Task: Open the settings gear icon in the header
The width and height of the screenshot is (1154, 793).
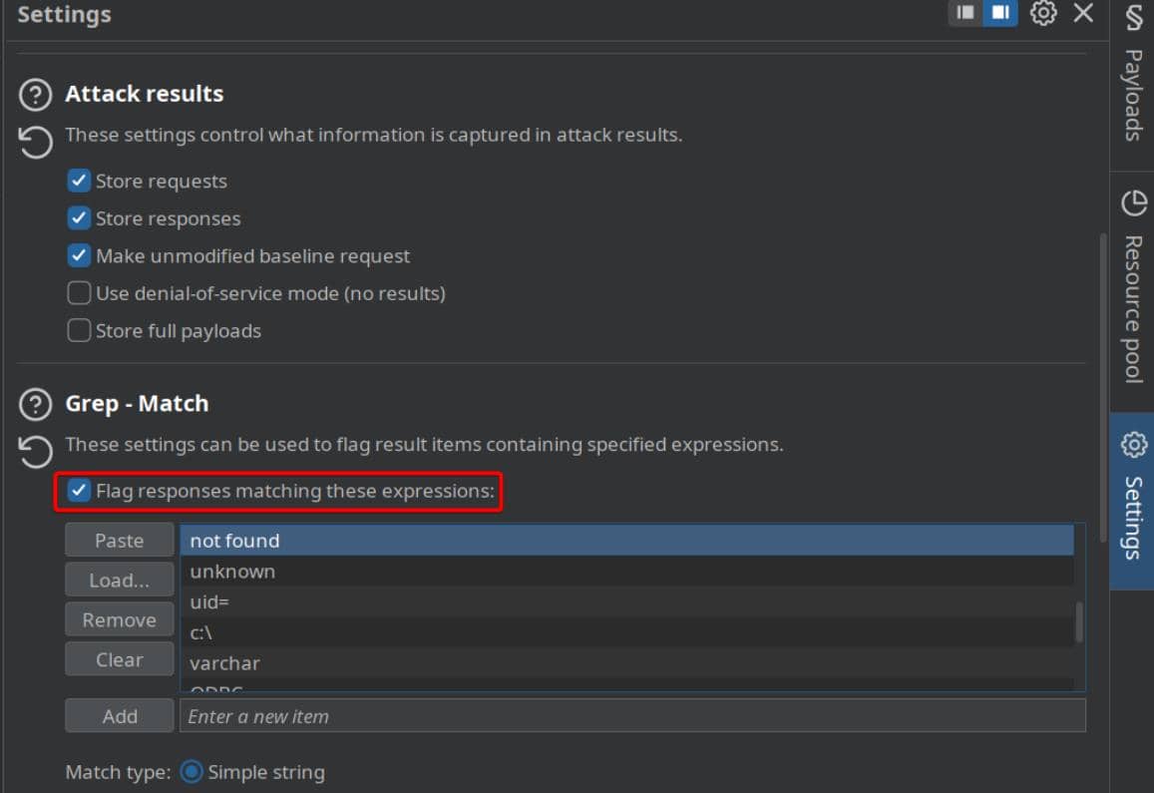Action: 1043,14
